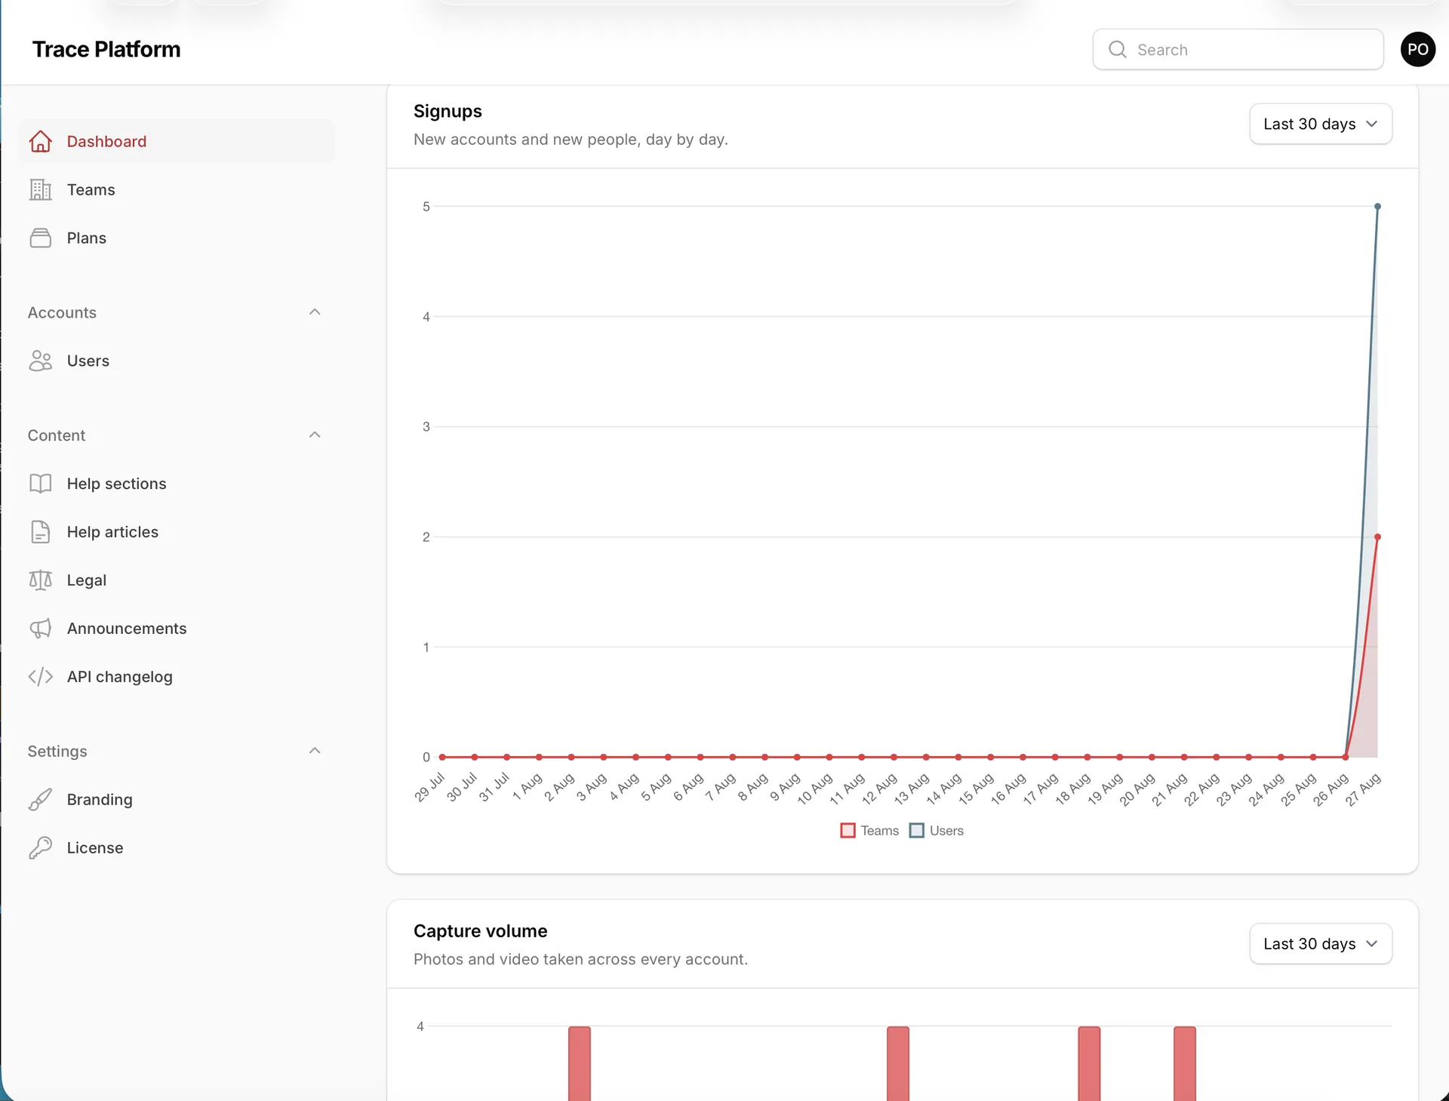This screenshot has width=1449, height=1101.
Task: Click the Help sections book icon
Action: pyautogui.click(x=41, y=484)
